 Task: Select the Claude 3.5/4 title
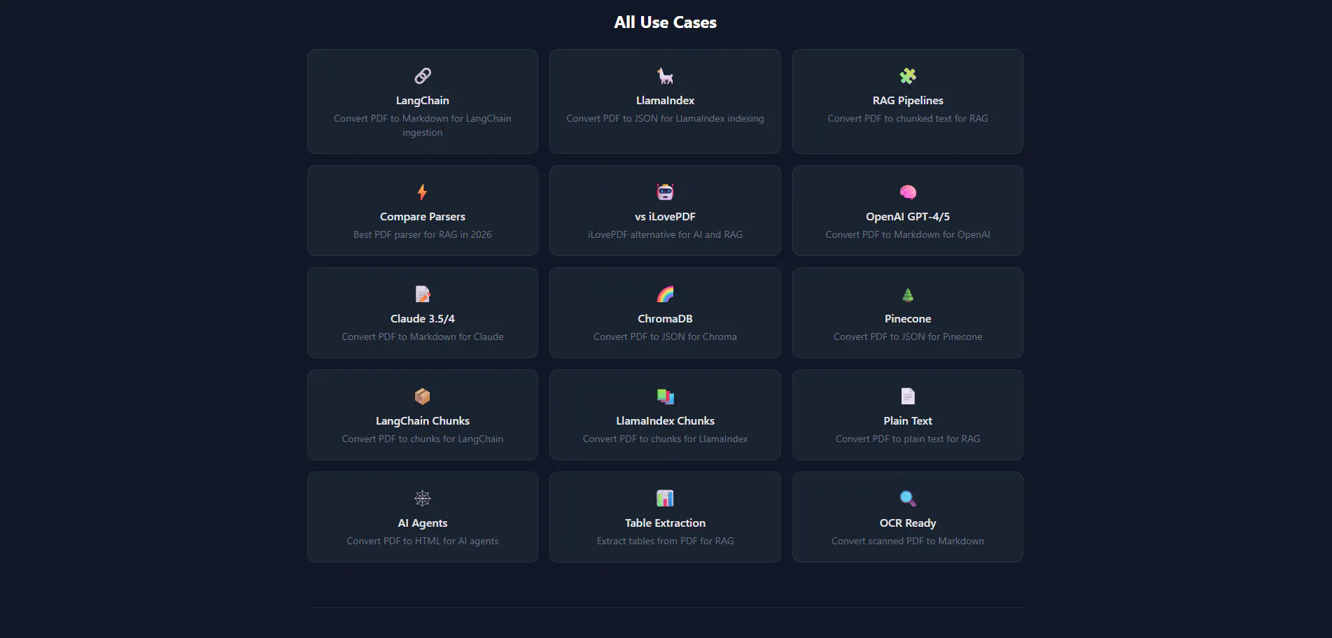(x=423, y=319)
